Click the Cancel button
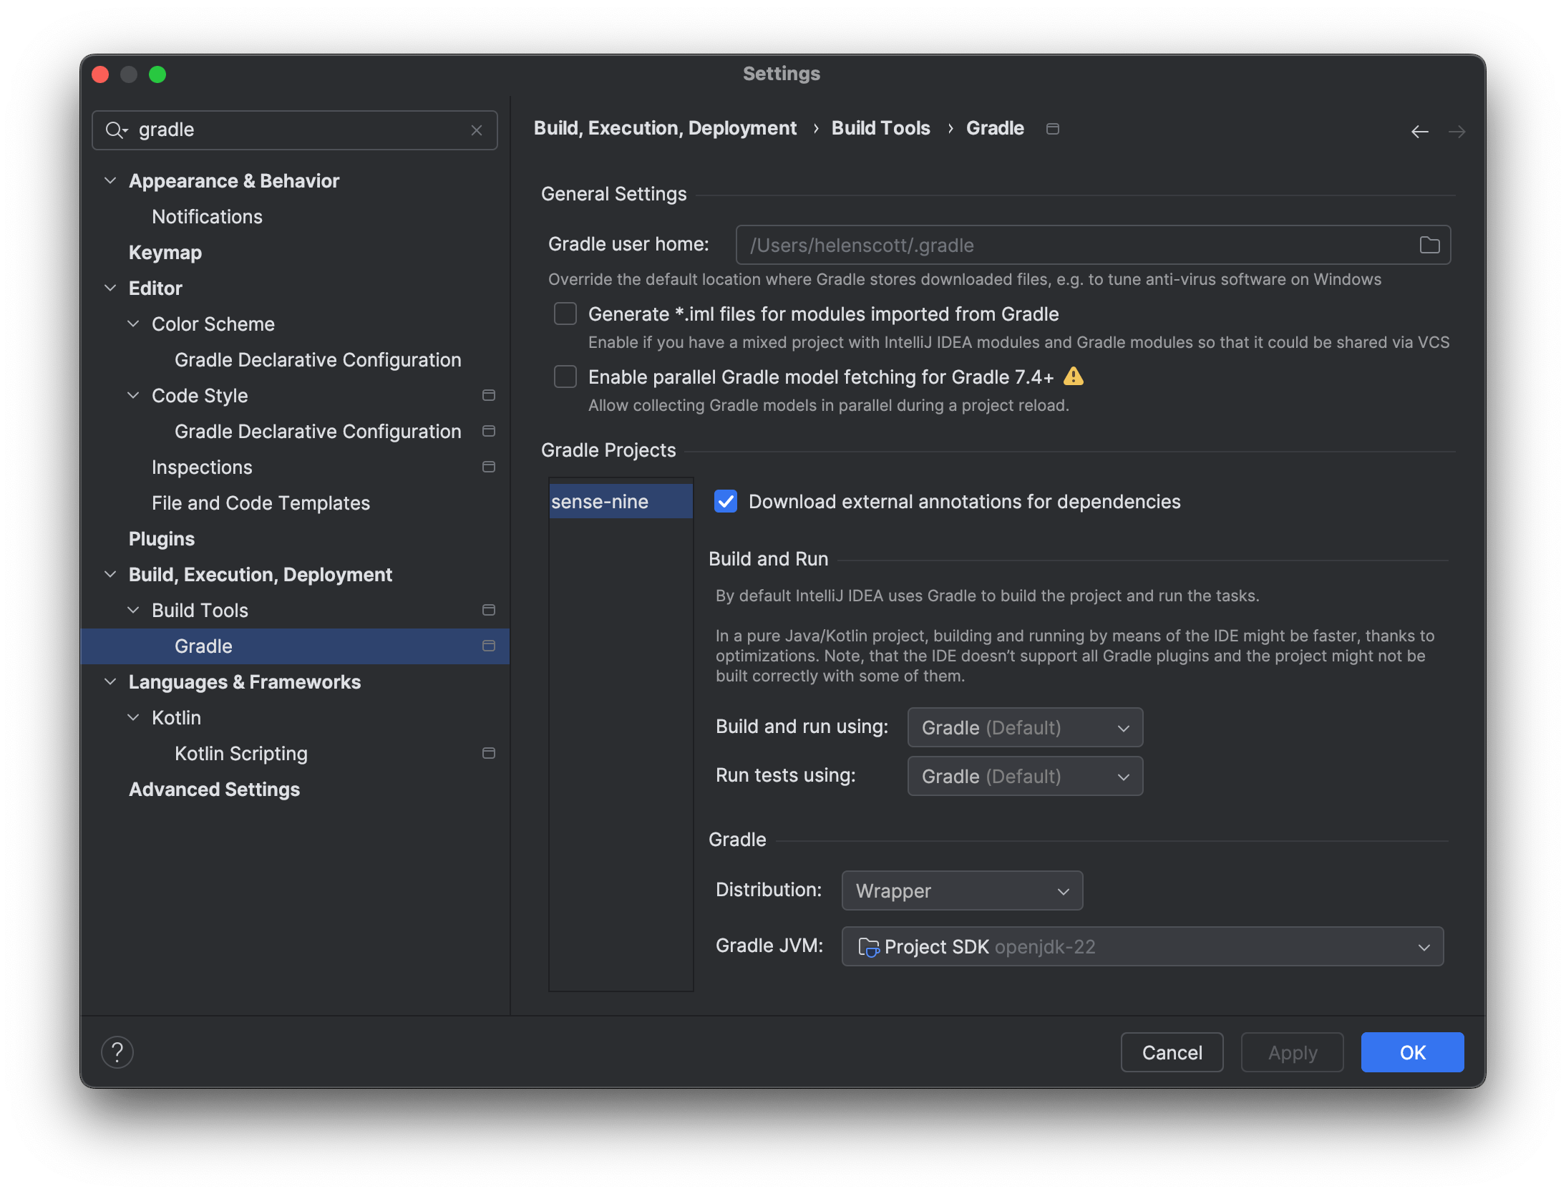Image resolution: width=1566 pixels, height=1194 pixels. 1172,1053
